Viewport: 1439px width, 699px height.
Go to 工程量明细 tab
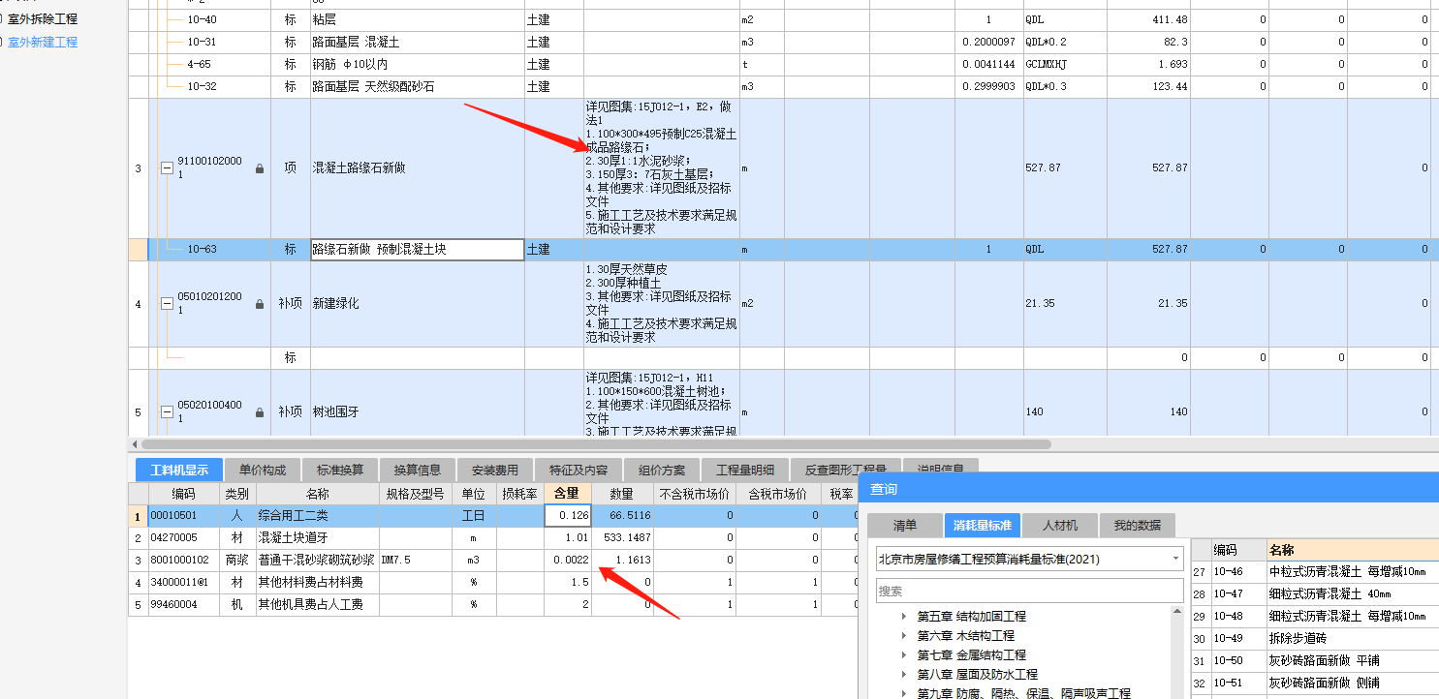[x=745, y=471]
